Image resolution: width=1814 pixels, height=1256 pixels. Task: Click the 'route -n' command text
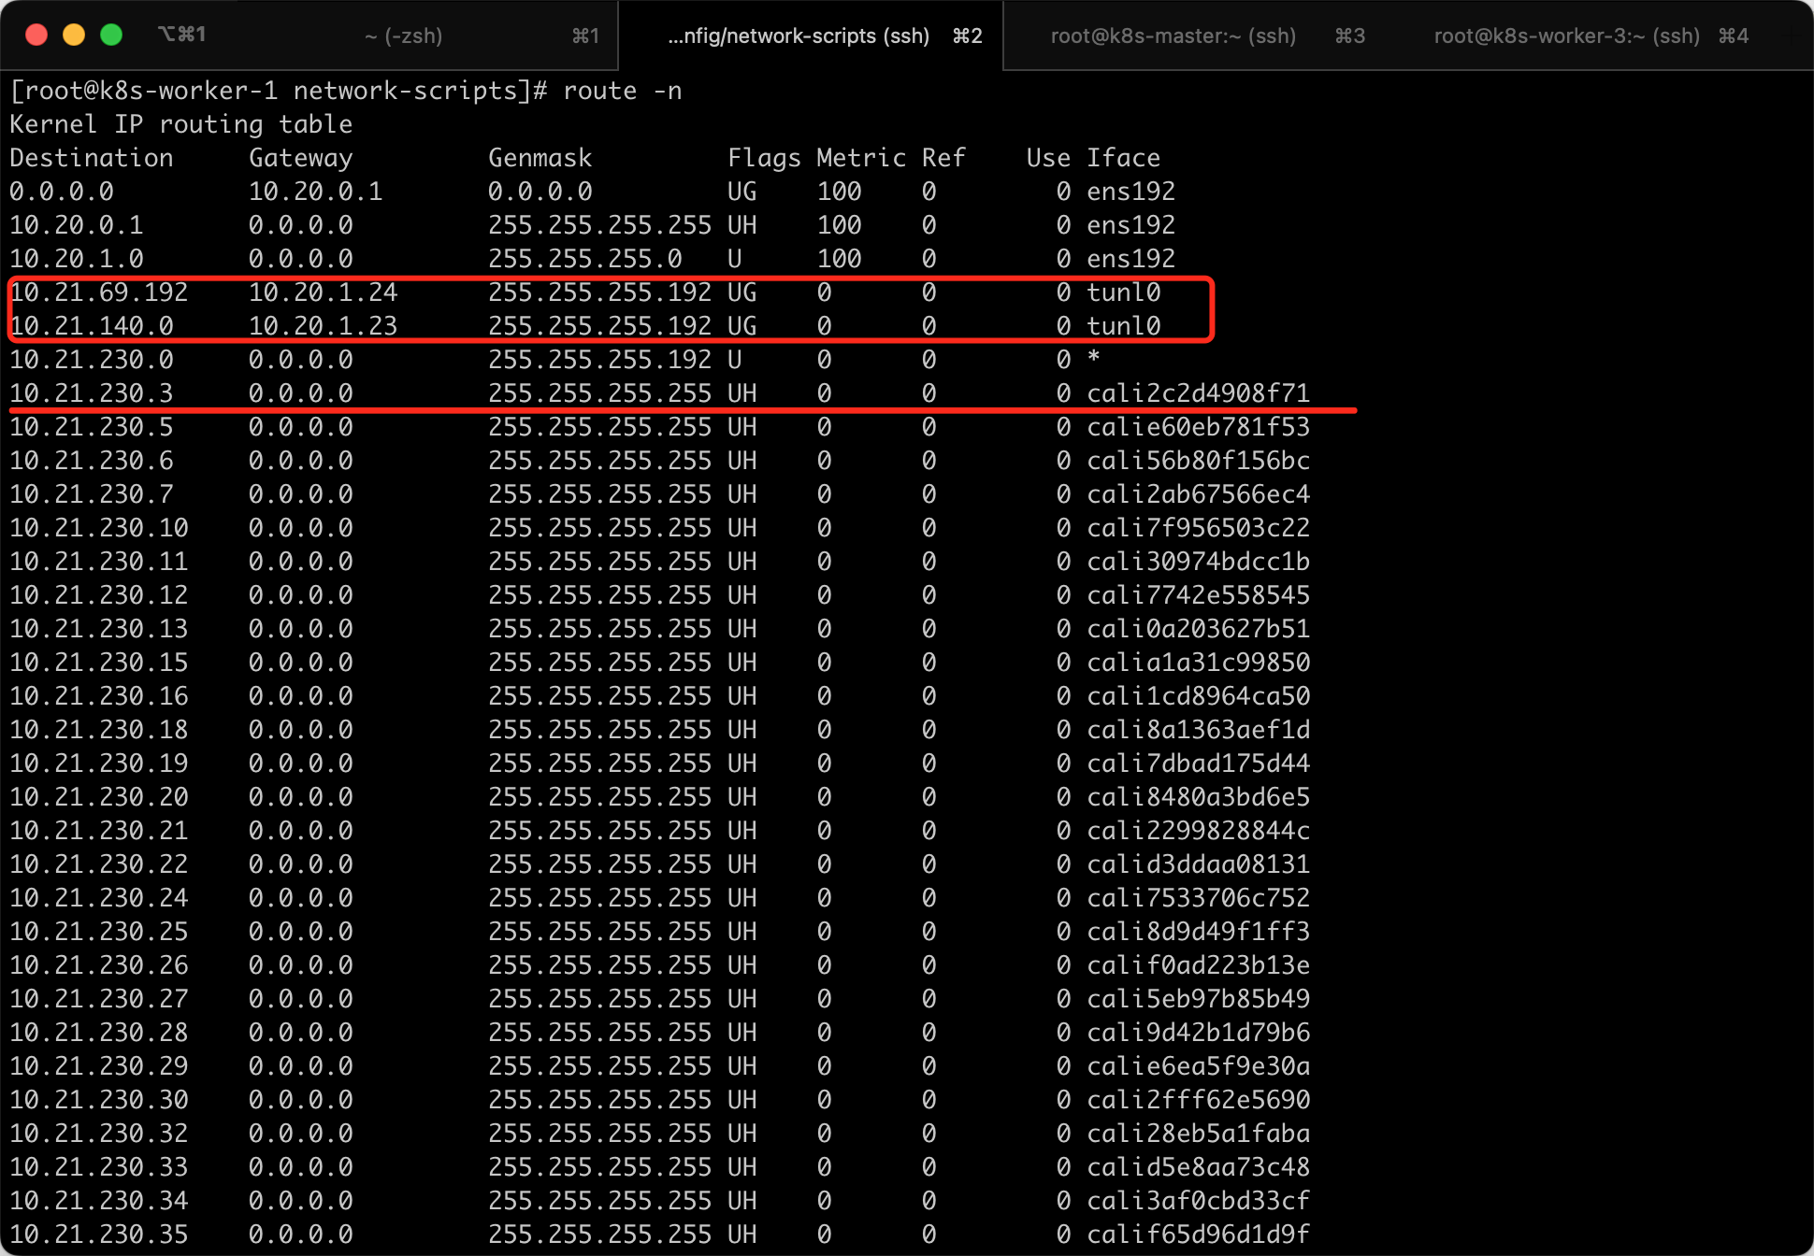pos(622,91)
